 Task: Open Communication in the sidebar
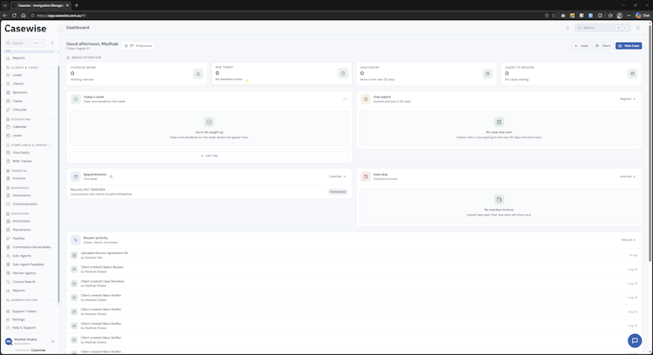tap(24, 204)
